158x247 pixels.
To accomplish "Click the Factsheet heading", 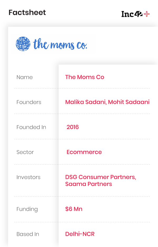I will coord(27,12).
